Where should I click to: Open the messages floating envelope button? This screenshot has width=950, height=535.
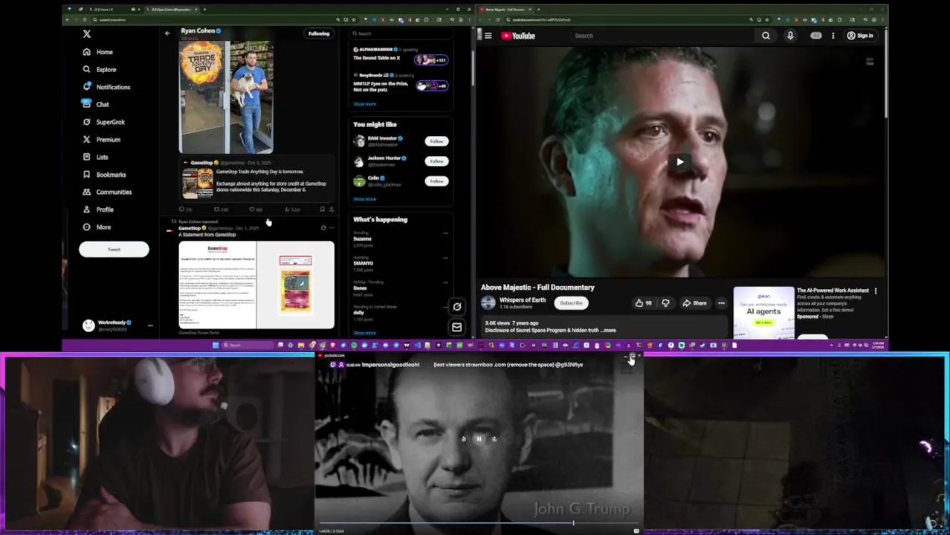(457, 327)
